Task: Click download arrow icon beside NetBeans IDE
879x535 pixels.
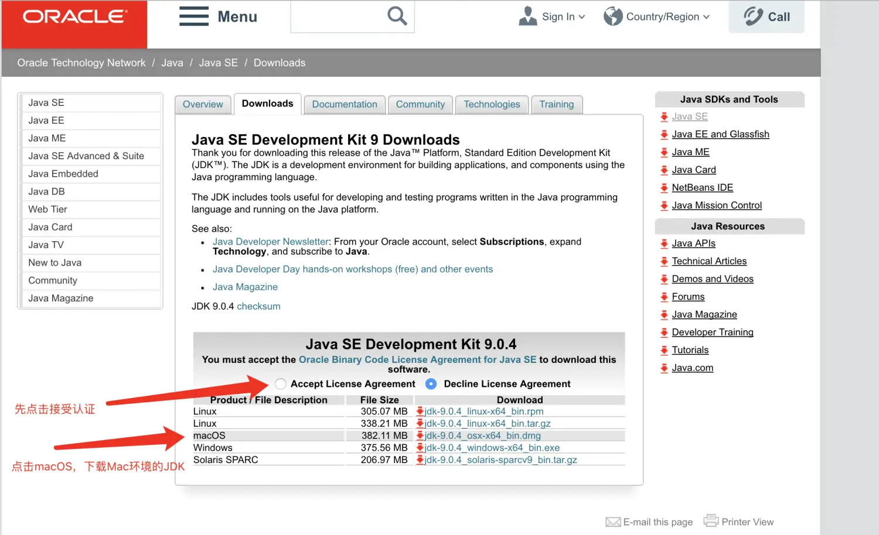Action: point(664,188)
